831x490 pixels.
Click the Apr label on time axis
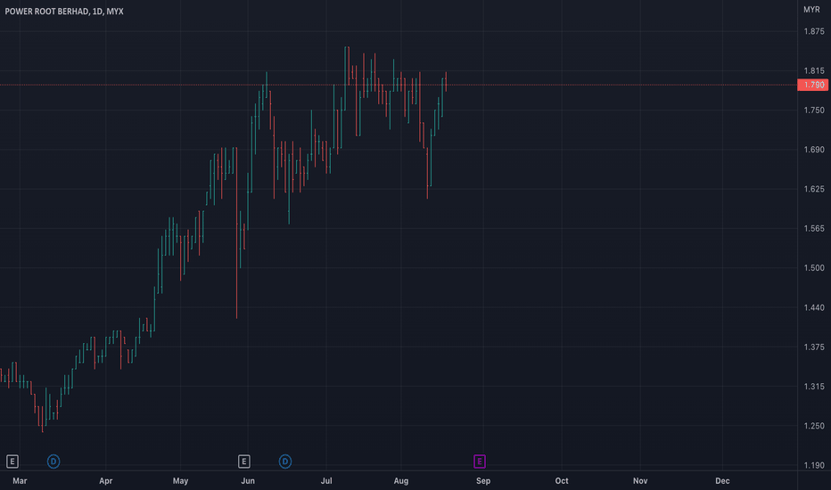click(x=106, y=481)
